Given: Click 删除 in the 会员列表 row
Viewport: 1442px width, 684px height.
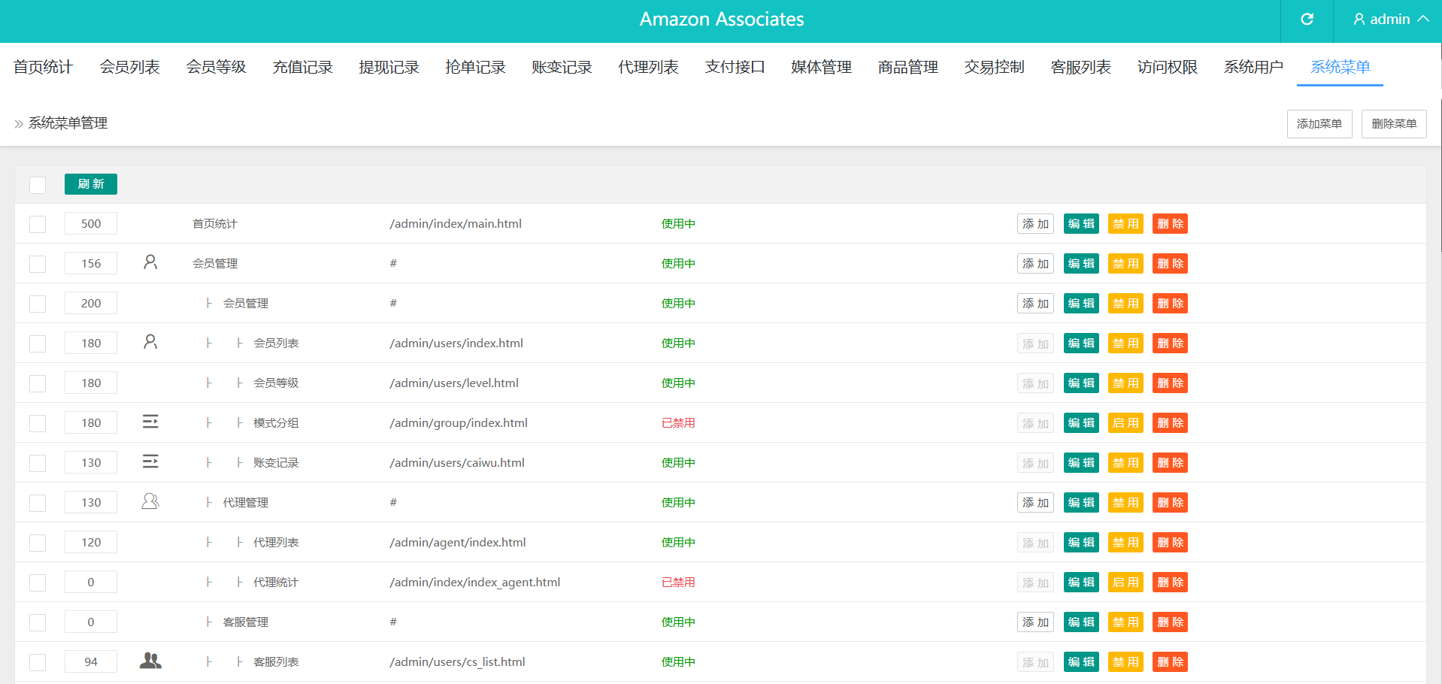Looking at the screenshot, I should [x=1170, y=344].
